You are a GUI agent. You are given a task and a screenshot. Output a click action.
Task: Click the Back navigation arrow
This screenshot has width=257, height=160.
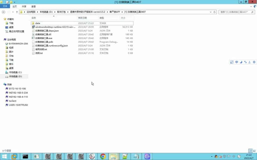point(4,12)
